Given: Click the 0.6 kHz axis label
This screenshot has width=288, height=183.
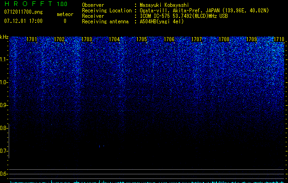Looking at the screenshot, I should point(4,174).
